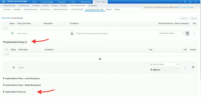
Task: Expand Authorization Policy - Local Exceptions
Action: click(21, 78)
